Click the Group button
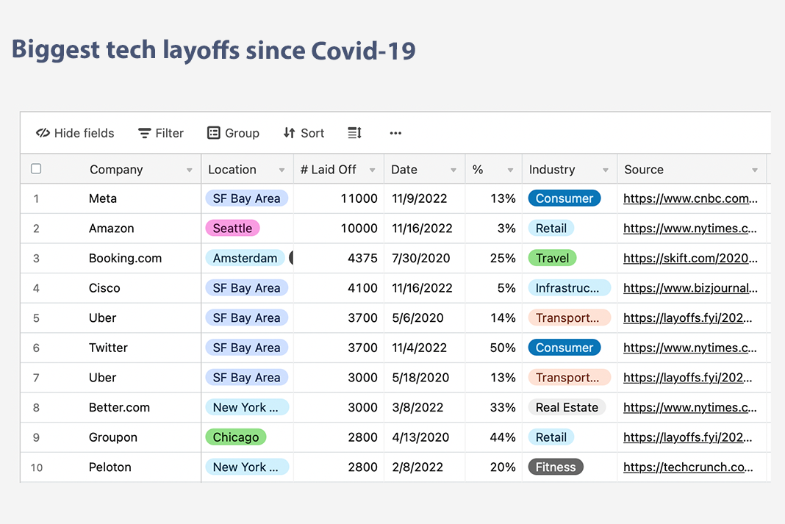Viewport: 785px width, 524px height. 233,133
